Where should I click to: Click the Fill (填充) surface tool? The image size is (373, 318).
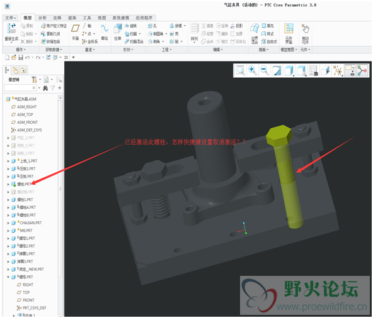[x=268, y=26]
